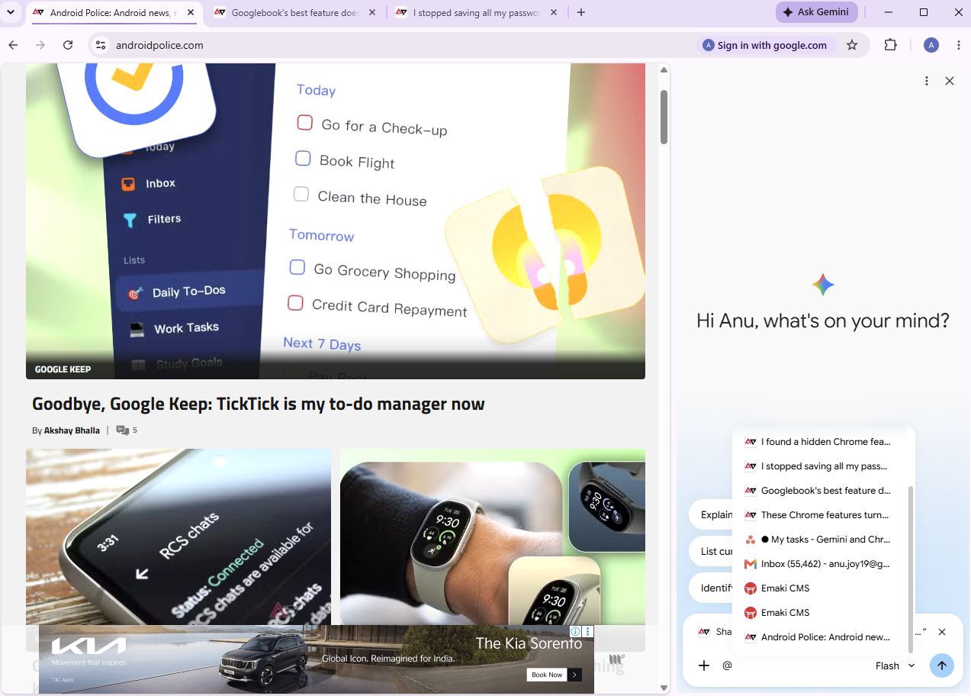Go back to previous page
The width and height of the screenshot is (971, 696).
13,45
